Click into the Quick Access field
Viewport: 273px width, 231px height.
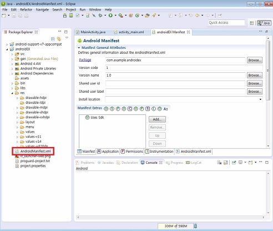[226, 23]
